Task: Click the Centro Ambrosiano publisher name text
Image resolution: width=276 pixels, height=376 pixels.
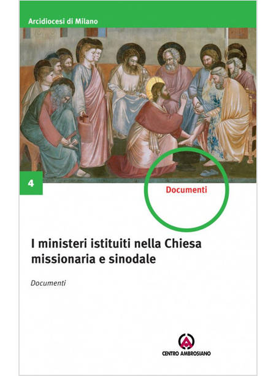Action: pos(186,353)
